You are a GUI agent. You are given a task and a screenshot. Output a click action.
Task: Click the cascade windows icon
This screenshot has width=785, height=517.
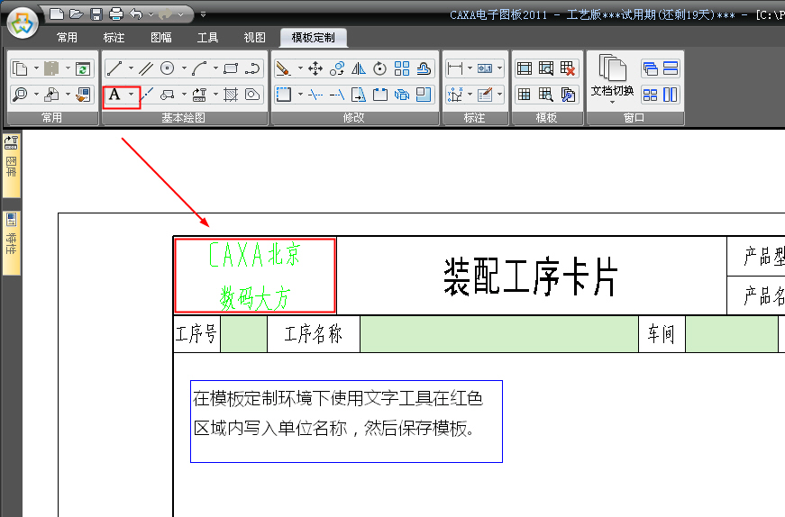650,68
